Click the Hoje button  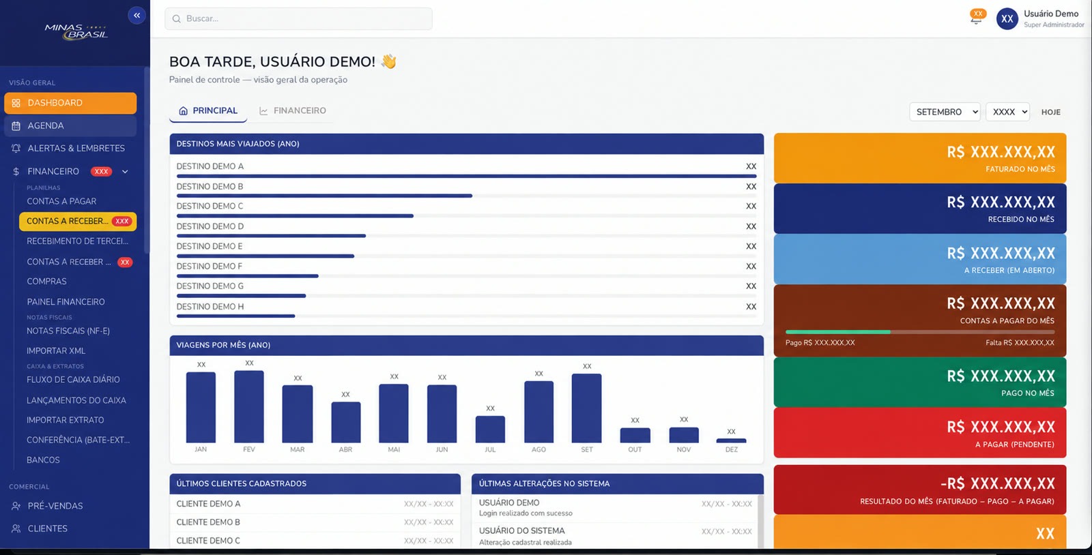click(1050, 112)
